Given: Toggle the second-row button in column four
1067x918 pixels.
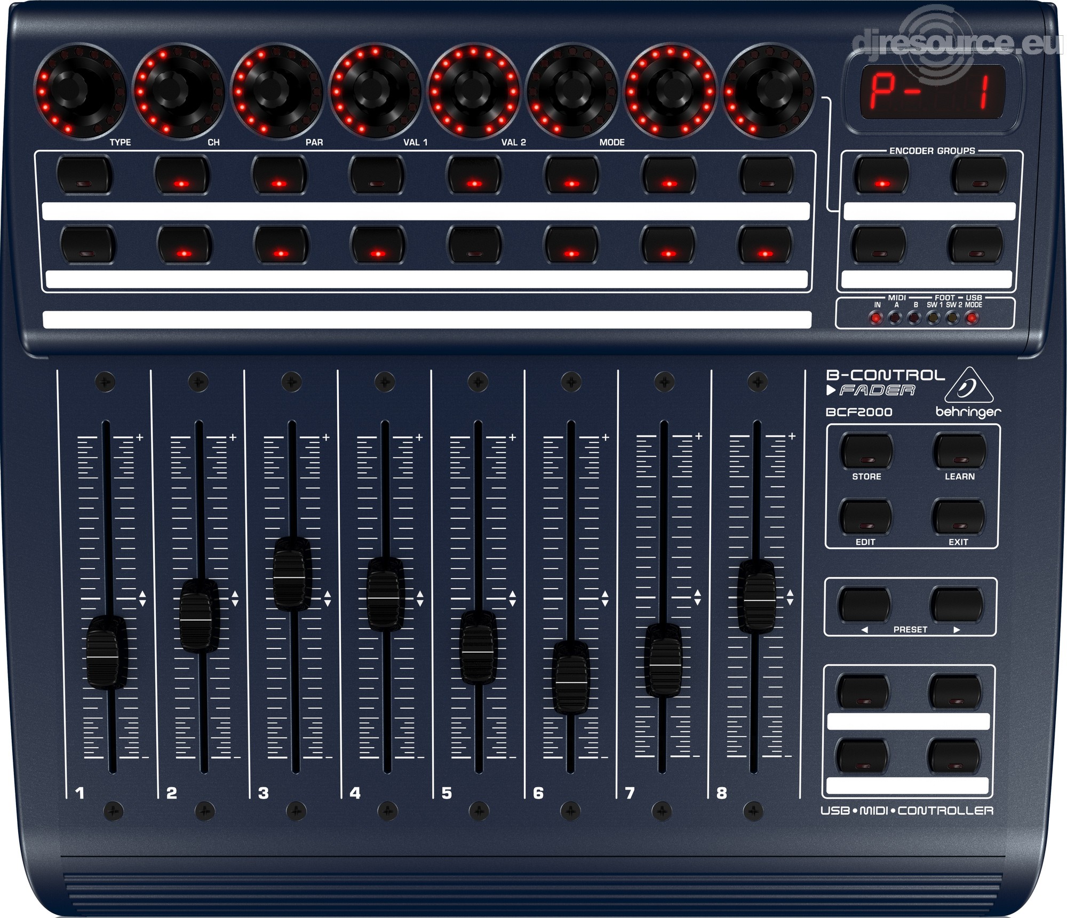Looking at the screenshot, I should 378,245.
